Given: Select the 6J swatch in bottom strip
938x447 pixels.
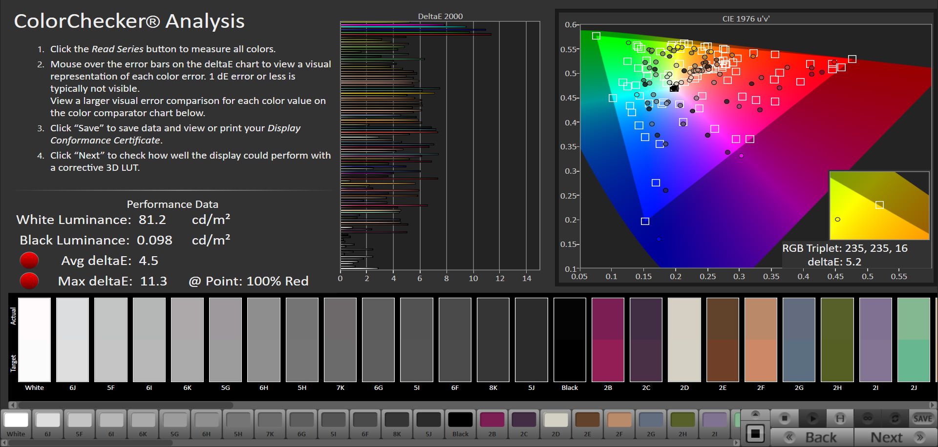Looking at the screenshot, I should coord(48,424).
